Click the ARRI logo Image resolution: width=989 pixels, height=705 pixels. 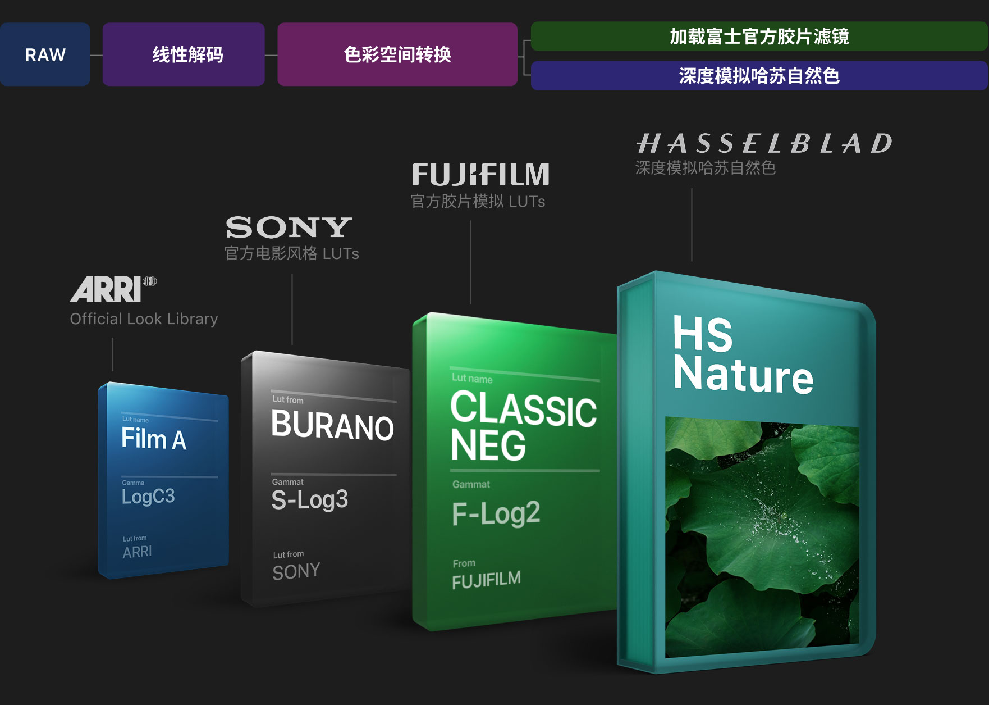113,289
